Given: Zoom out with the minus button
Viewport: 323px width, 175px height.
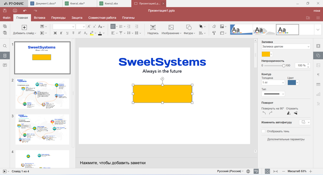Looking at the screenshot, I should (283, 171).
